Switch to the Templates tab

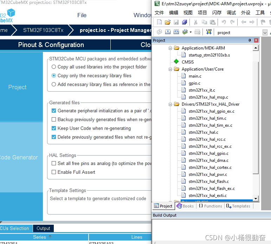[238, 206]
